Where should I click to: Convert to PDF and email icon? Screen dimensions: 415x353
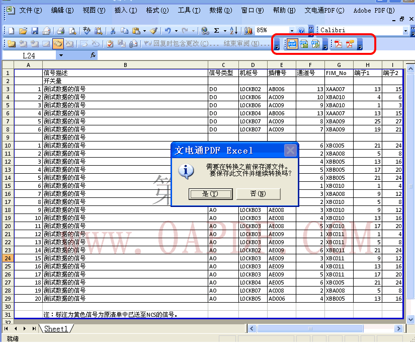pyautogui.click(x=304, y=44)
